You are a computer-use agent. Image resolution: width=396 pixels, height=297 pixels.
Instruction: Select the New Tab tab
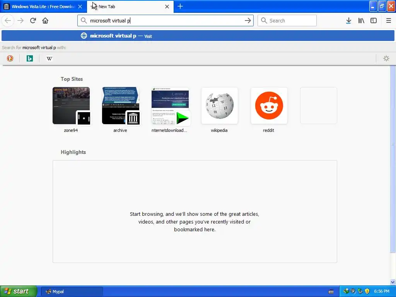coord(130,7)
